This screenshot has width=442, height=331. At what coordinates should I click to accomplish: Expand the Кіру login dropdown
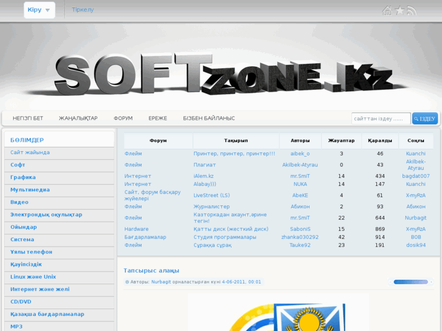[39, 10]
